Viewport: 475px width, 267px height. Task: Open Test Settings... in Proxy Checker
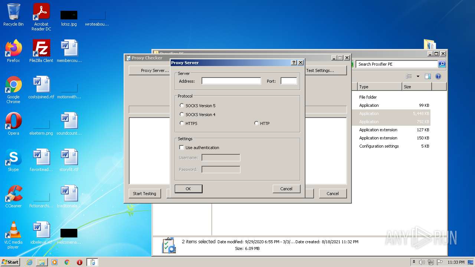(x=325, y=70)
